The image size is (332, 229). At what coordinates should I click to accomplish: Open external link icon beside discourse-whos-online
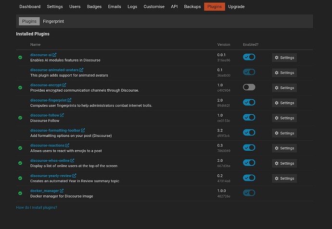tap(72, 160)
